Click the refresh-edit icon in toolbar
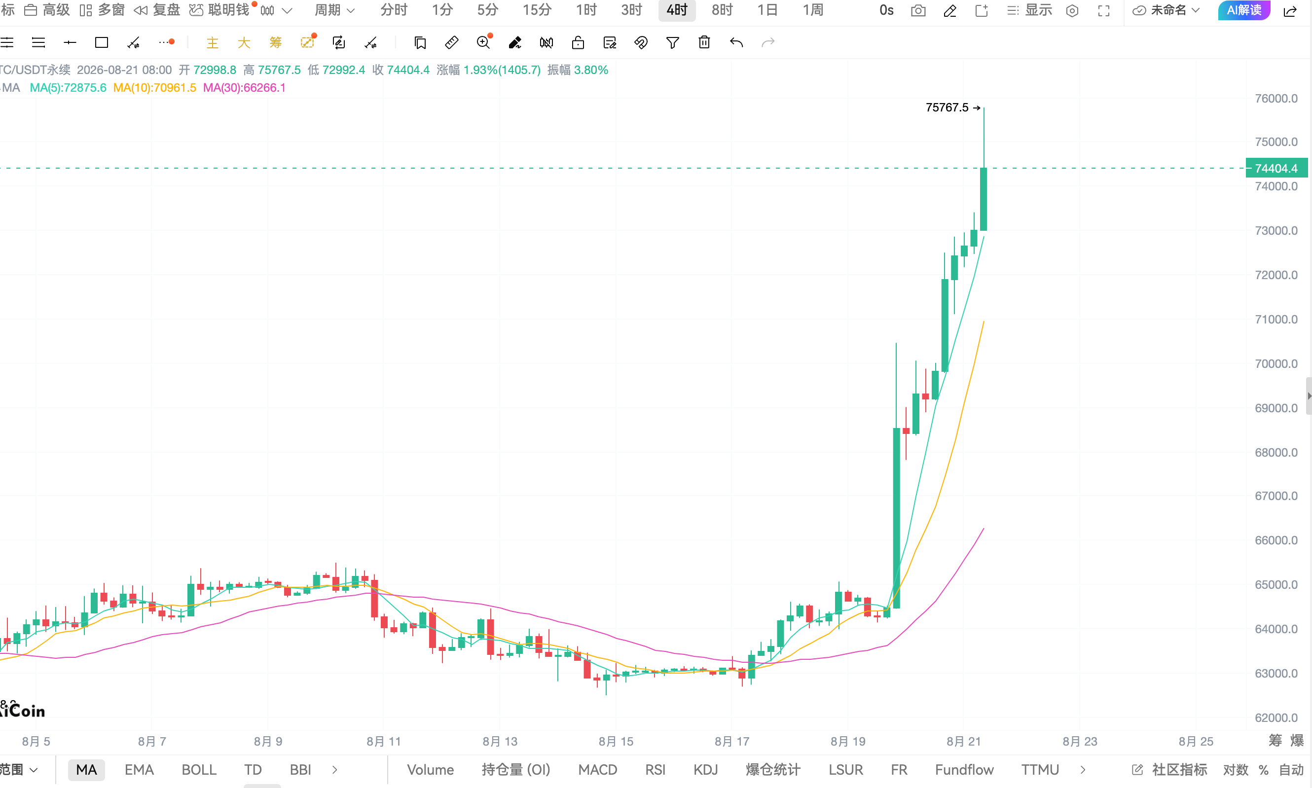This screenshot has height=788, width=1312. [339, 42]
